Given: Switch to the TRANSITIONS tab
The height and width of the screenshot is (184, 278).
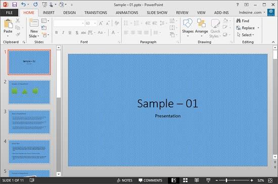Looking at the screenshot, I should pyautogui.click(x=96, y=13).
